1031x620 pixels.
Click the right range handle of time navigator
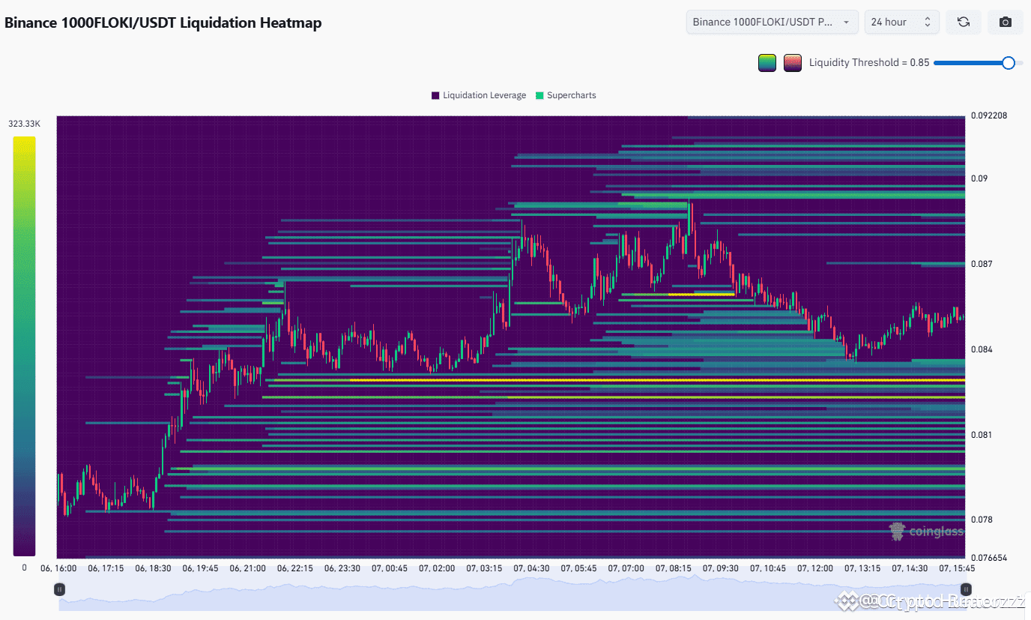[966, 590]
